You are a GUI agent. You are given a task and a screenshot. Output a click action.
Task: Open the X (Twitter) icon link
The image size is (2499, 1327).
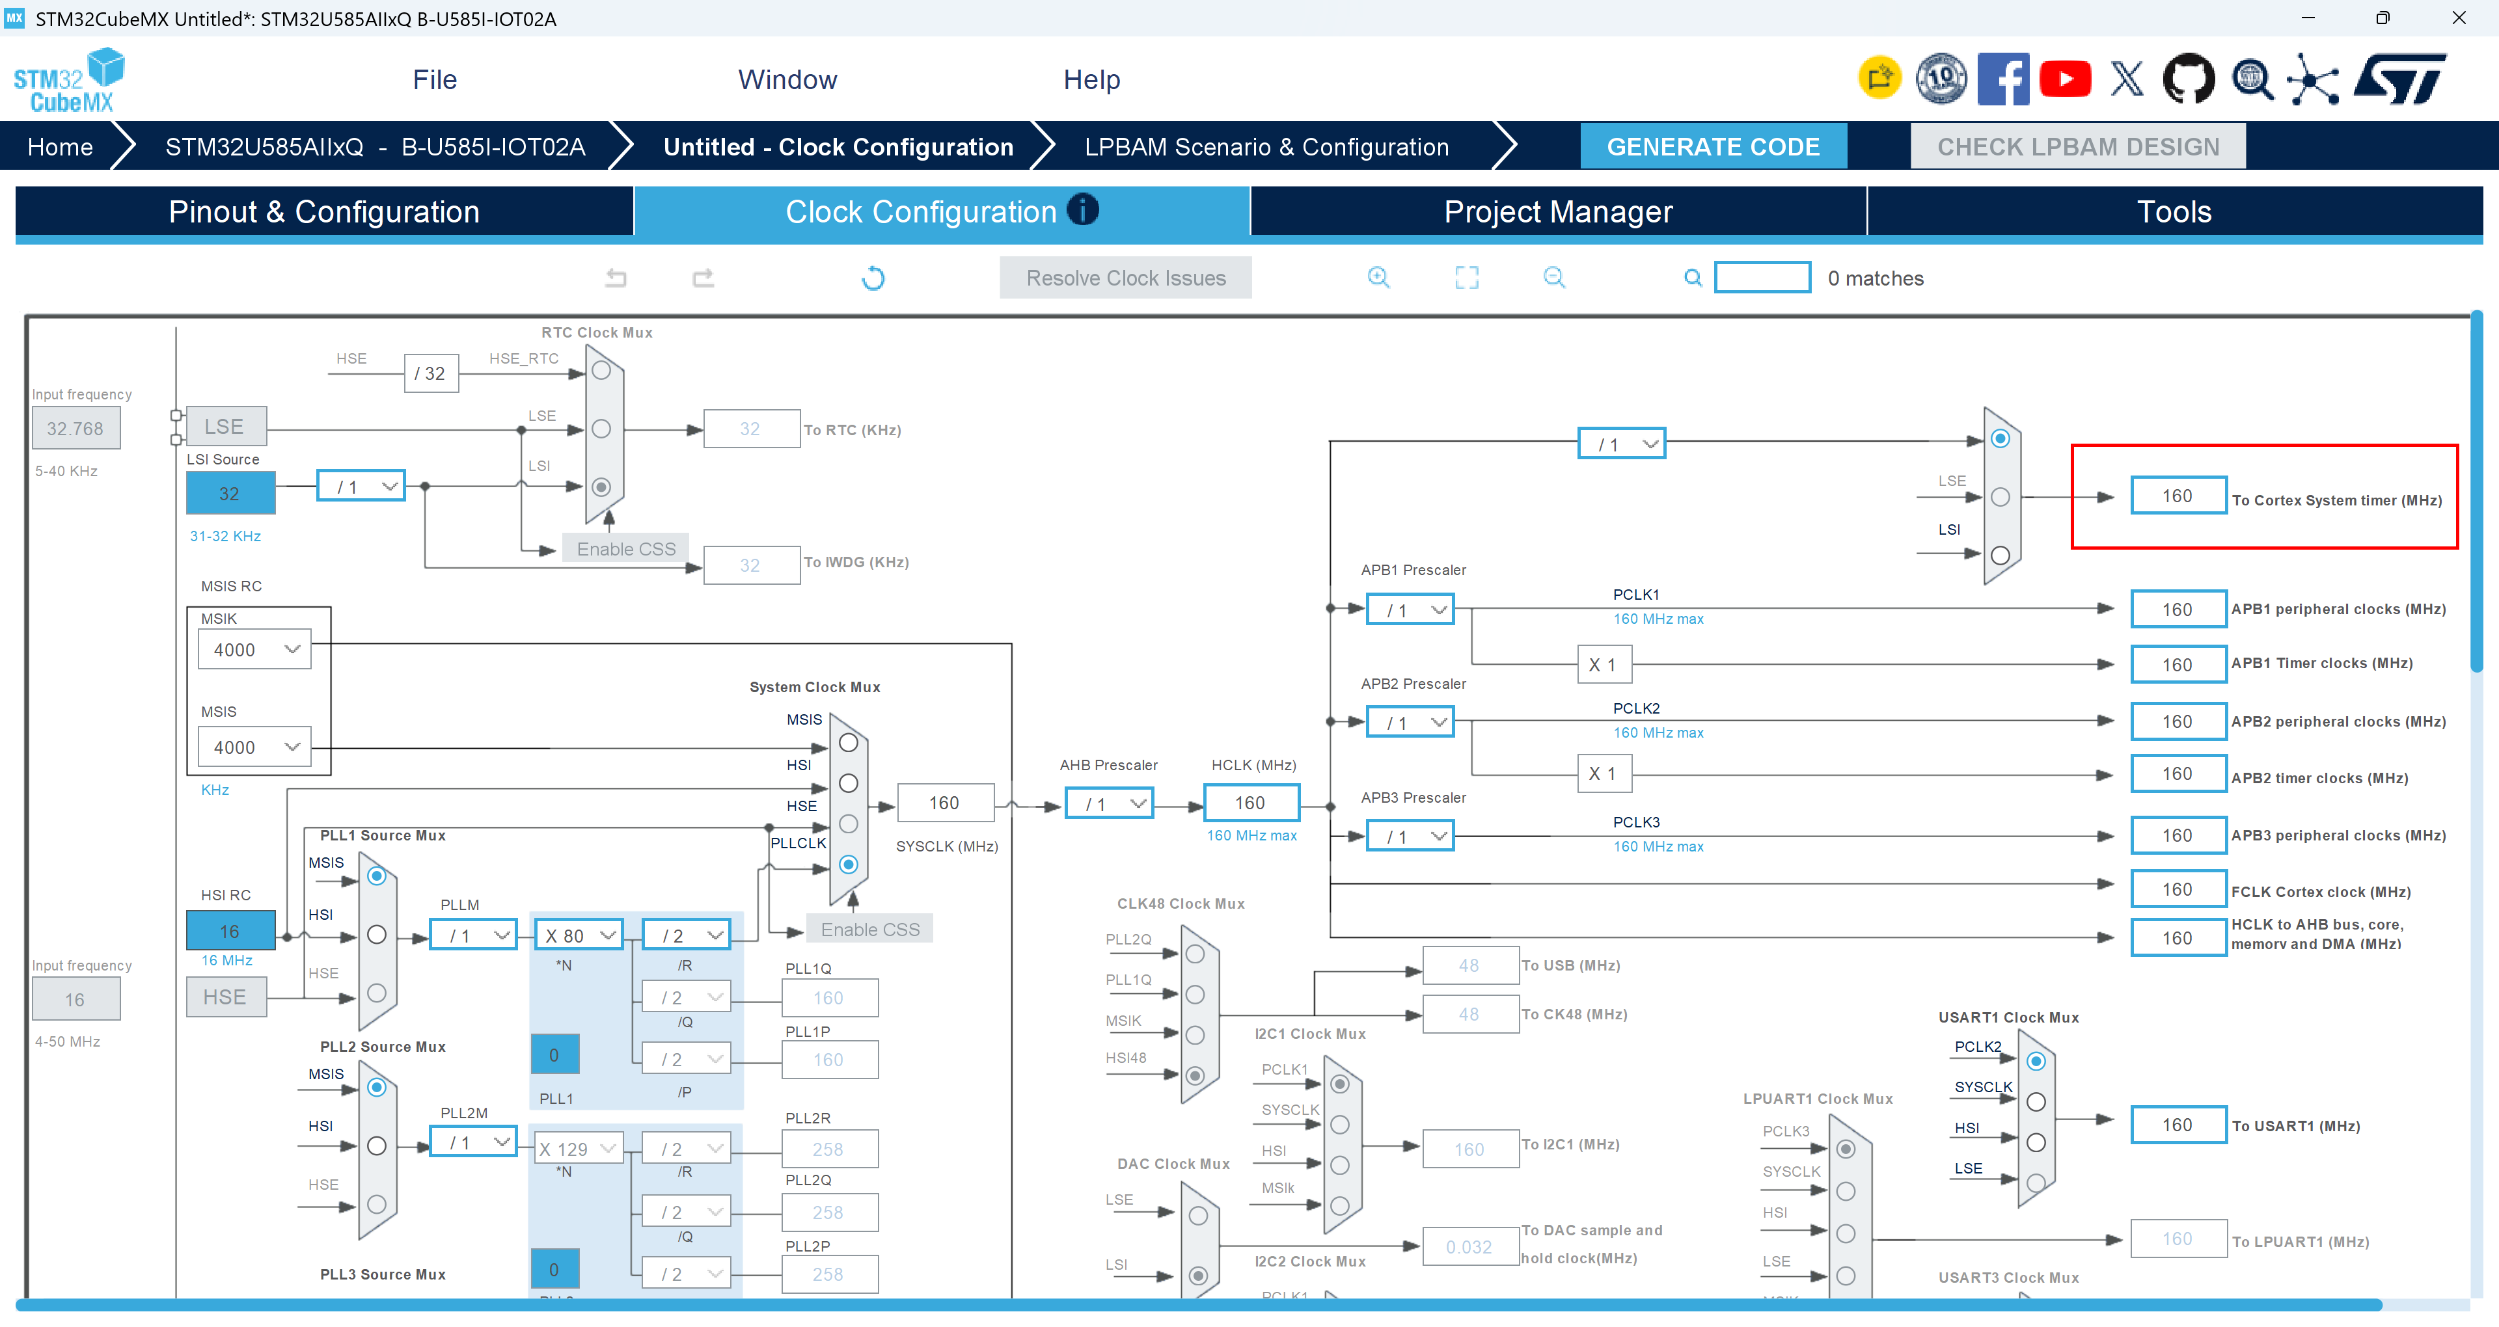tap(2127, 79)
